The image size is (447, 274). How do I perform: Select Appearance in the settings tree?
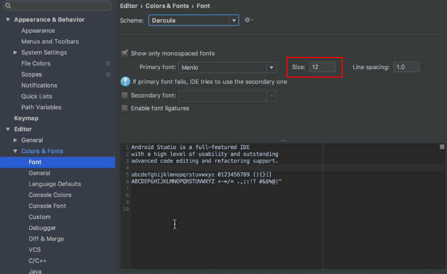pyautogui.click(x=38, y=31)
